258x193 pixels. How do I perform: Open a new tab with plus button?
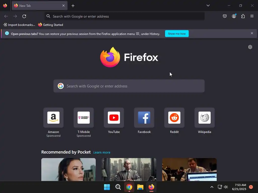click(x=73, y=6)
